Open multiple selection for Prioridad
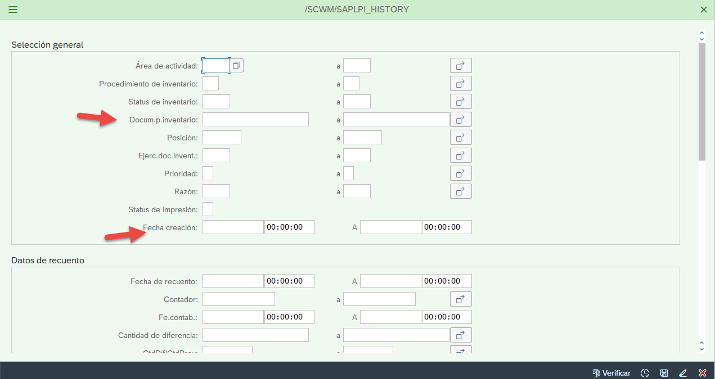 (x=460, y=173)
